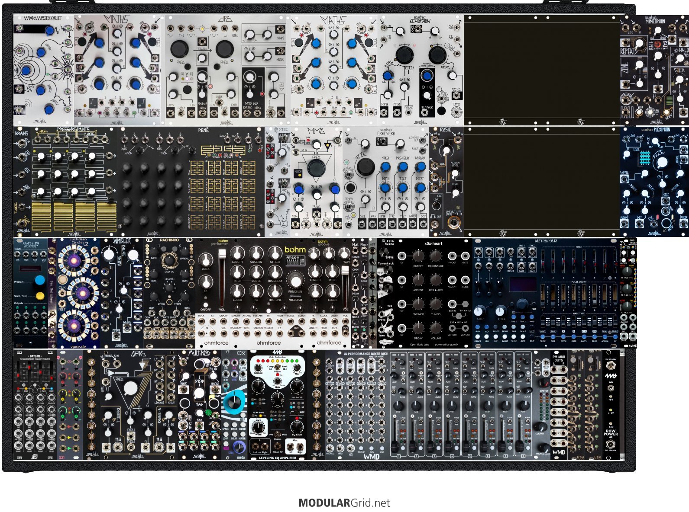The width and height of the screenshot is (689, 512).
Task: Click the bohm ATTACK knob
Action: coord(275,253)
